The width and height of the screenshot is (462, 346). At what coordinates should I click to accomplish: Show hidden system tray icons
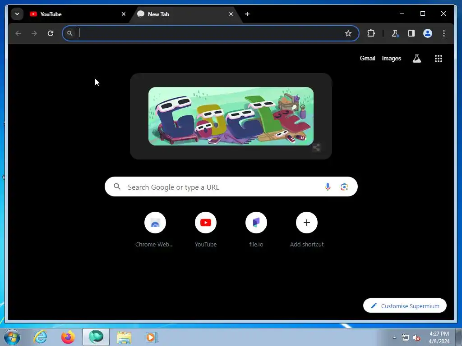394,337
